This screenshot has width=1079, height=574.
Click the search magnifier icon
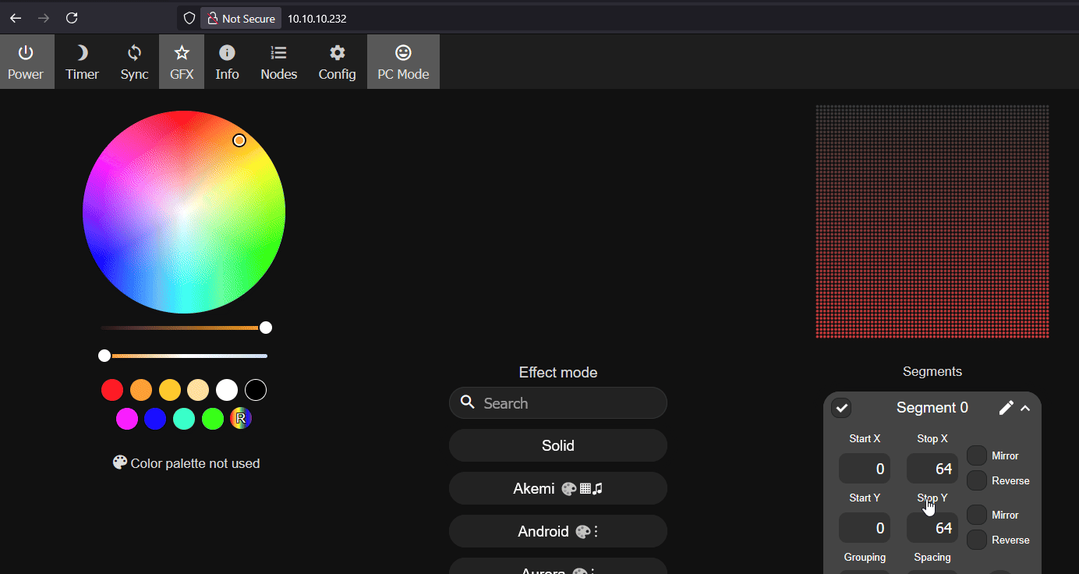point(468,402)
